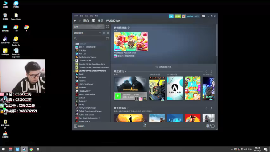The image size is (270, 152).
Task: Select PUBG: Experimental Server in the list
Action: pyautogui.click(x=90, y=111)
